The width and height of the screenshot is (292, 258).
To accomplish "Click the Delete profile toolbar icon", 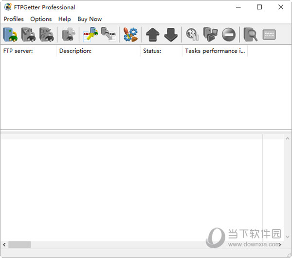I will point(47,35).
